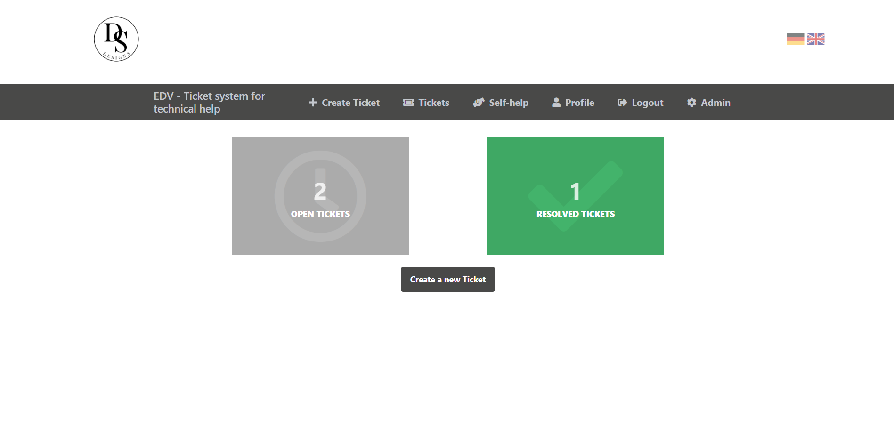Click the person icon beside Profile

click(x=556, y=103)
